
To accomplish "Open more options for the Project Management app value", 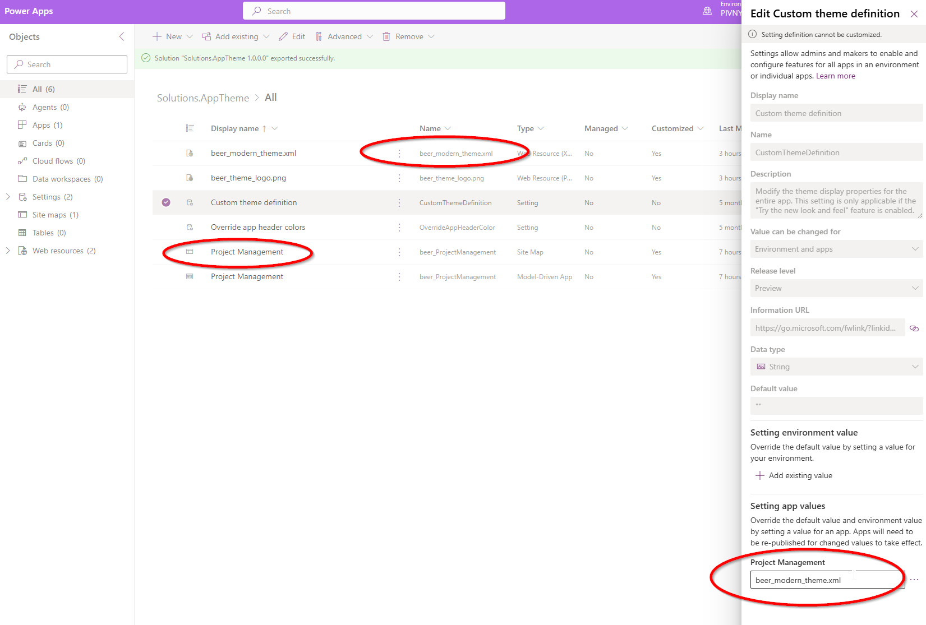I will pos(914,580).
